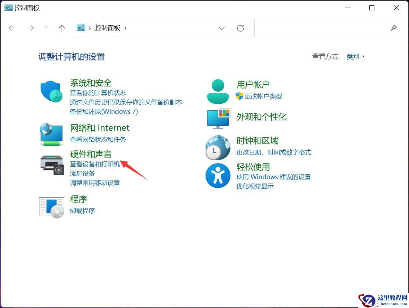
Task: Open the 类别 view-by dropdown
Action: click(x=355, y=56)
